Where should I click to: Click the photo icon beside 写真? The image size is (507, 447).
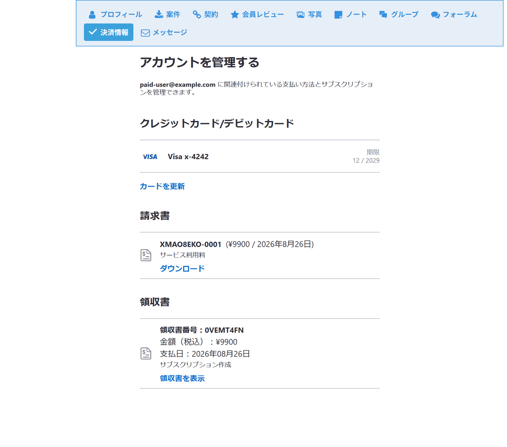(x=300, y=15)
